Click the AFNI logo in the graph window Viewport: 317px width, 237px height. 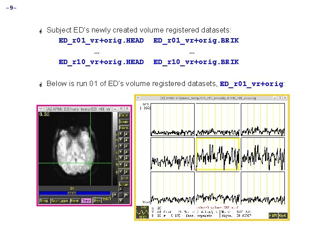coord(142,212)
